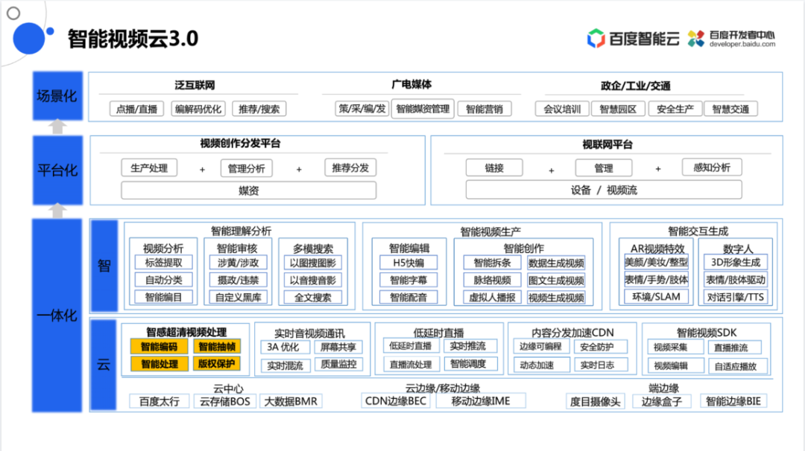Viewport: 805px width, 451px height.
Task: Click the H5快编 box
Action: [408, 263]
